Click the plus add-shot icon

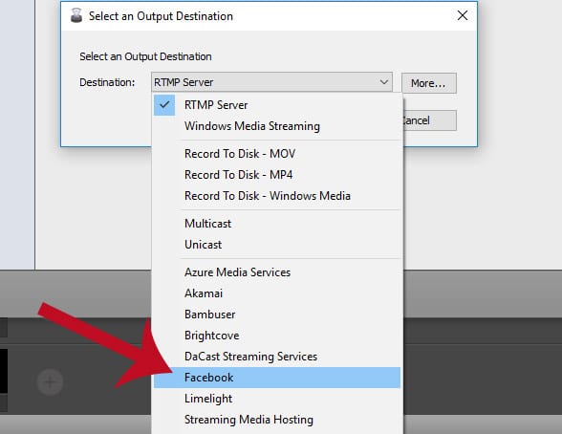pos(50,382)
